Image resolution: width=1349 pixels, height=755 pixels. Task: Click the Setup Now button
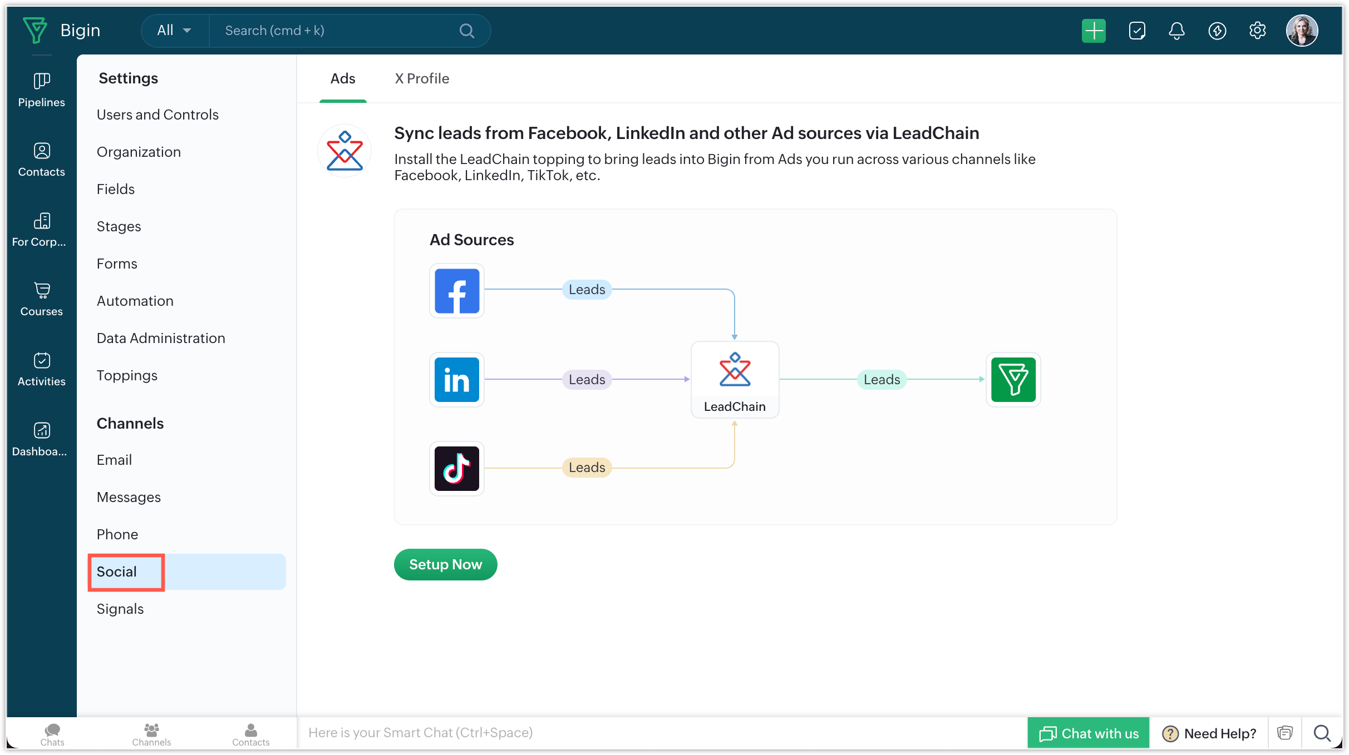click(x=445, y=564)
